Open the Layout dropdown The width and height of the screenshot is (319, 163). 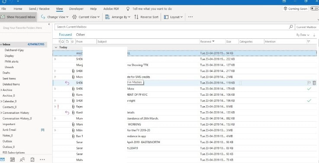point(173,17)
